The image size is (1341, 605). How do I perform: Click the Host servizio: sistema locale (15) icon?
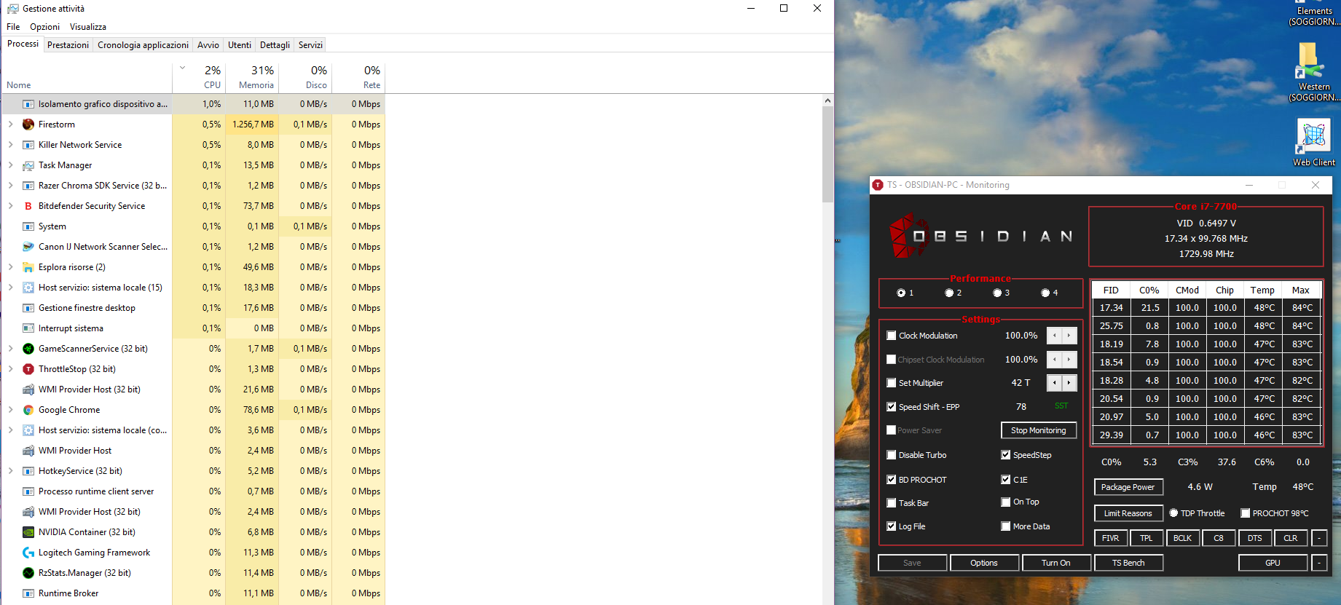pyautogui.click(x=28, y=288)
